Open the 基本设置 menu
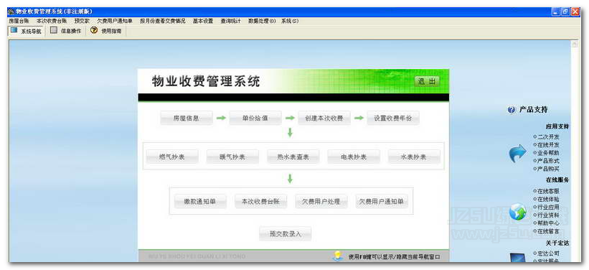This screenshot has height=270, width=589. pos(203,21)
